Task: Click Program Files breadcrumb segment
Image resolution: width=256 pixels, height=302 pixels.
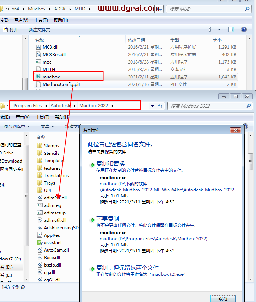Action: [x=28, y=106]
